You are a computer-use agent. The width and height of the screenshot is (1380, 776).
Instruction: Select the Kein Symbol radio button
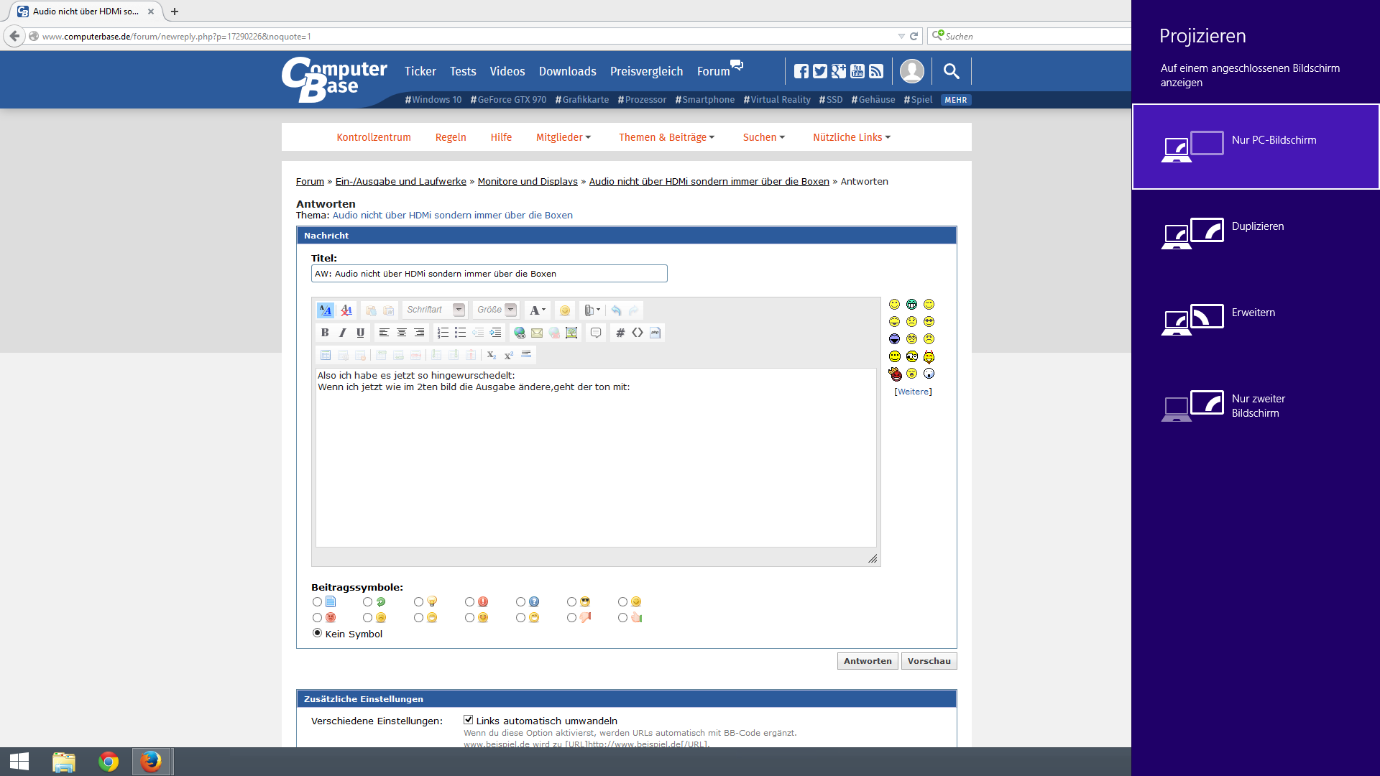coord(317,633)
